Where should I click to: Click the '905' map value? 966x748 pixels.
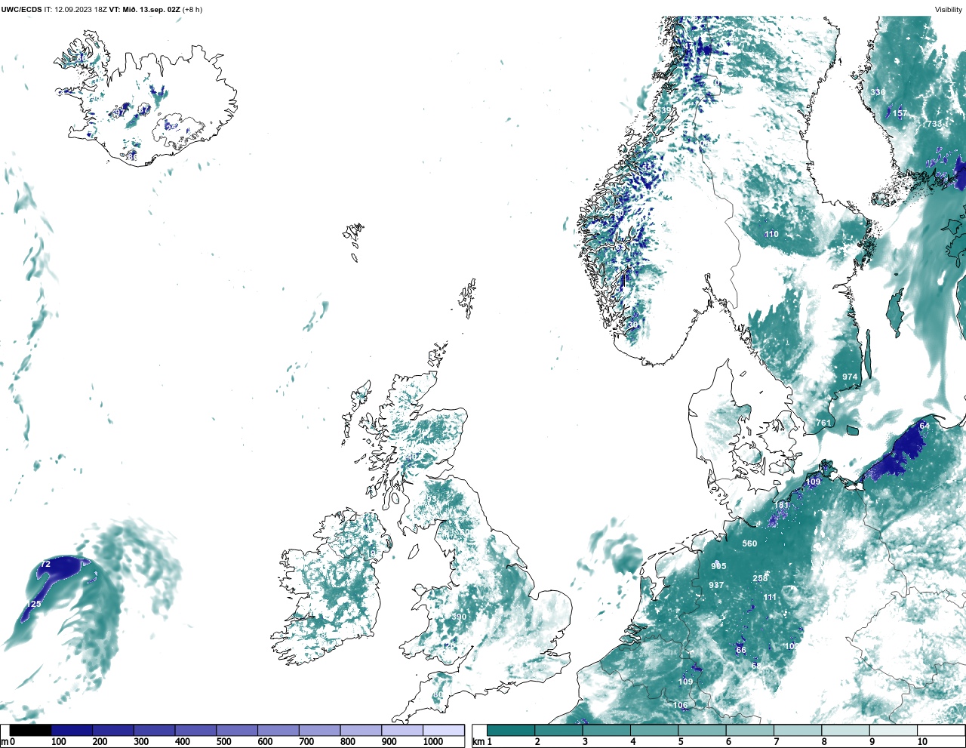718,566
